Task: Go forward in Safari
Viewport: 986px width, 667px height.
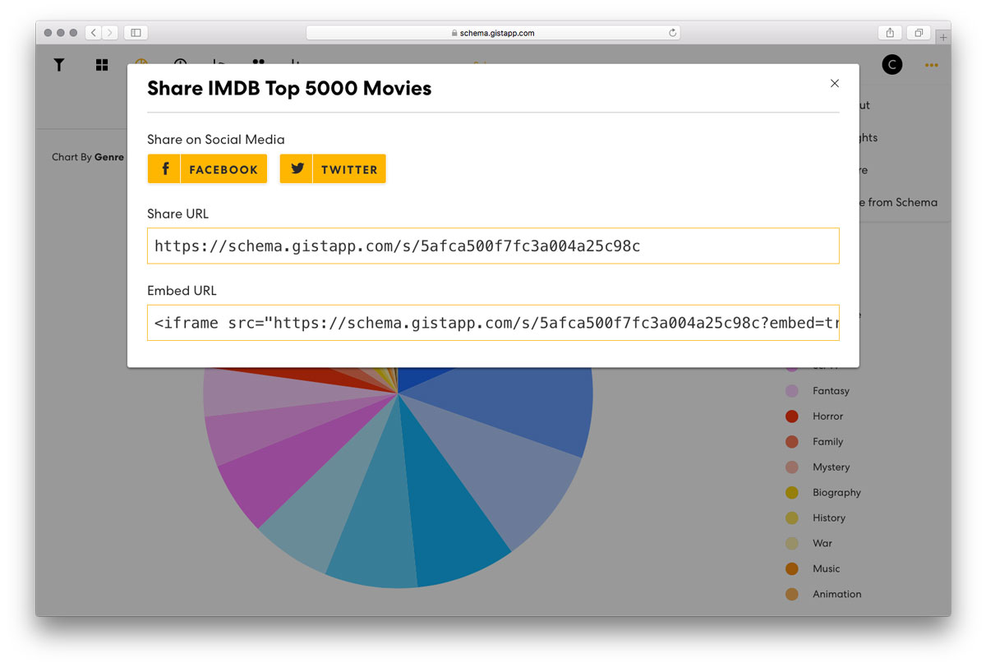Action: point(110,33)
